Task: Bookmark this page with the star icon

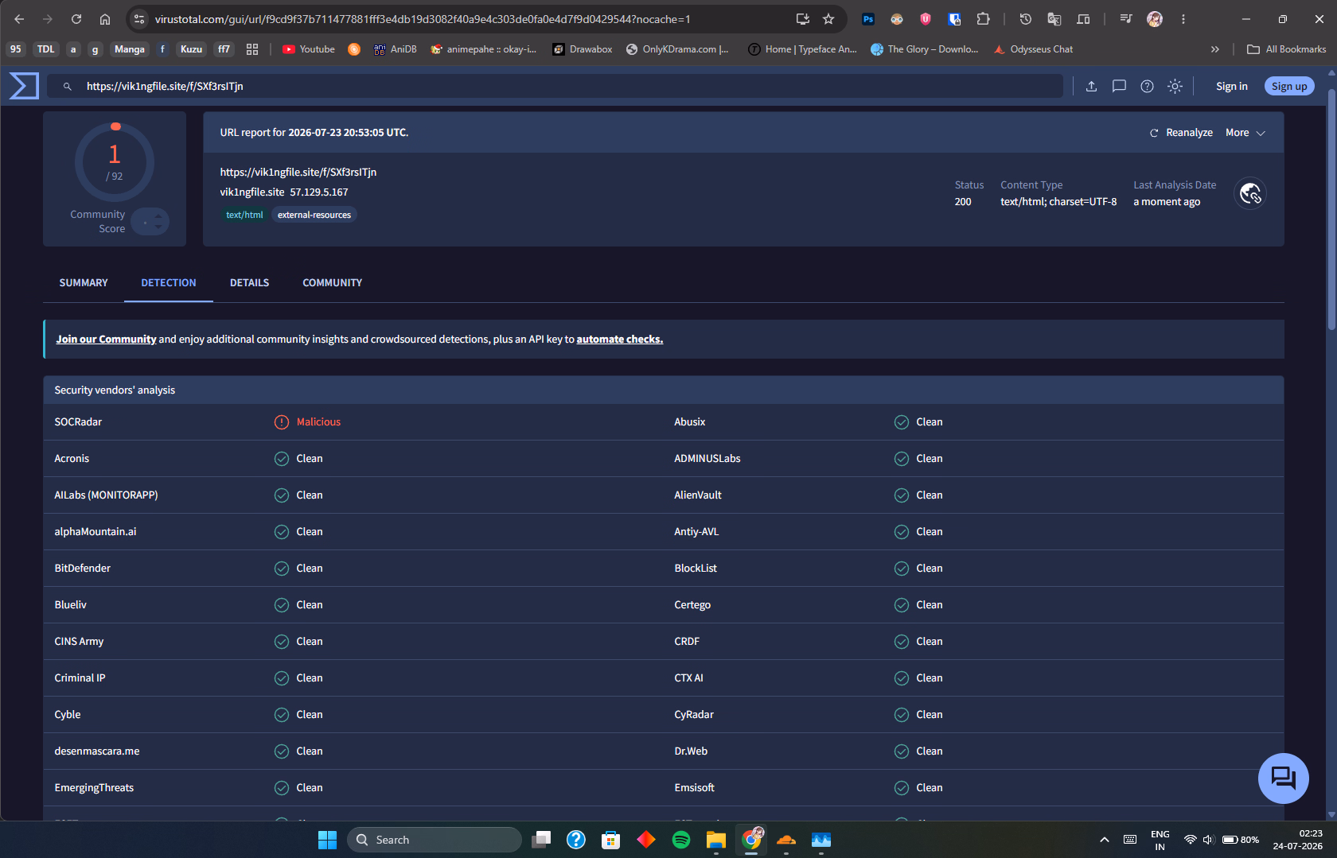Action: pyautogui.click(x=828, y=19)
